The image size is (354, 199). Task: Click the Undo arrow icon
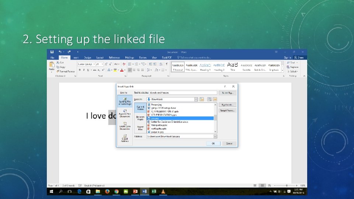point(60,52)
